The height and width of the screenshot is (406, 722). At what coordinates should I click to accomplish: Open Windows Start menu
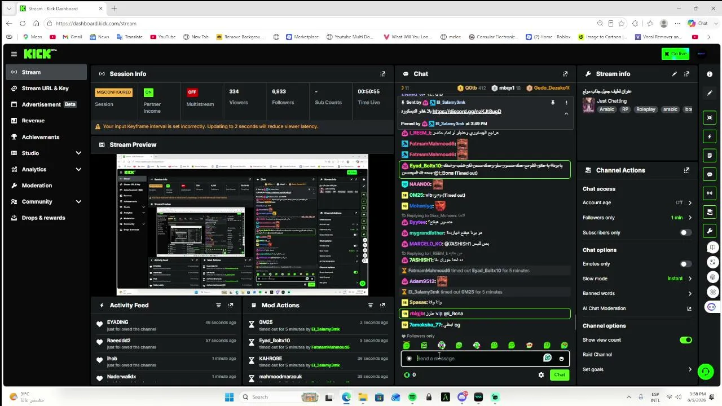click(229, 397)
